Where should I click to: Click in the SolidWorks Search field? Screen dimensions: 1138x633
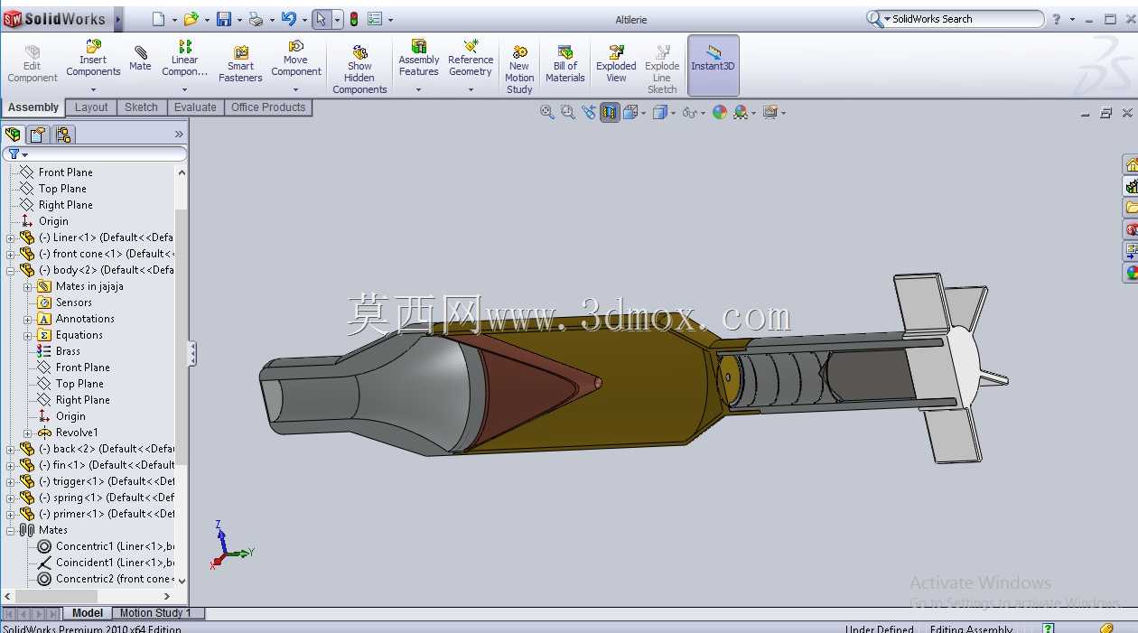[965, 19]
